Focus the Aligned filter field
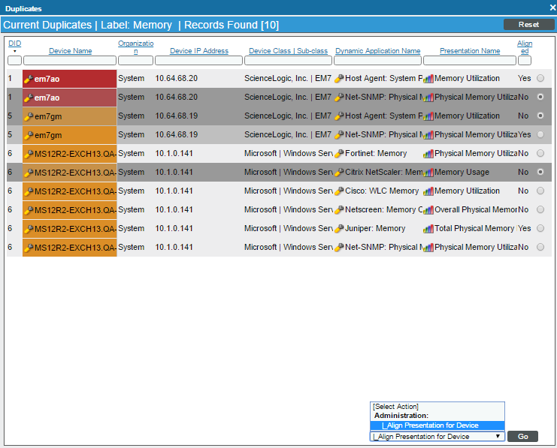The height and width of the screenshot is (448, 557). 525,60
